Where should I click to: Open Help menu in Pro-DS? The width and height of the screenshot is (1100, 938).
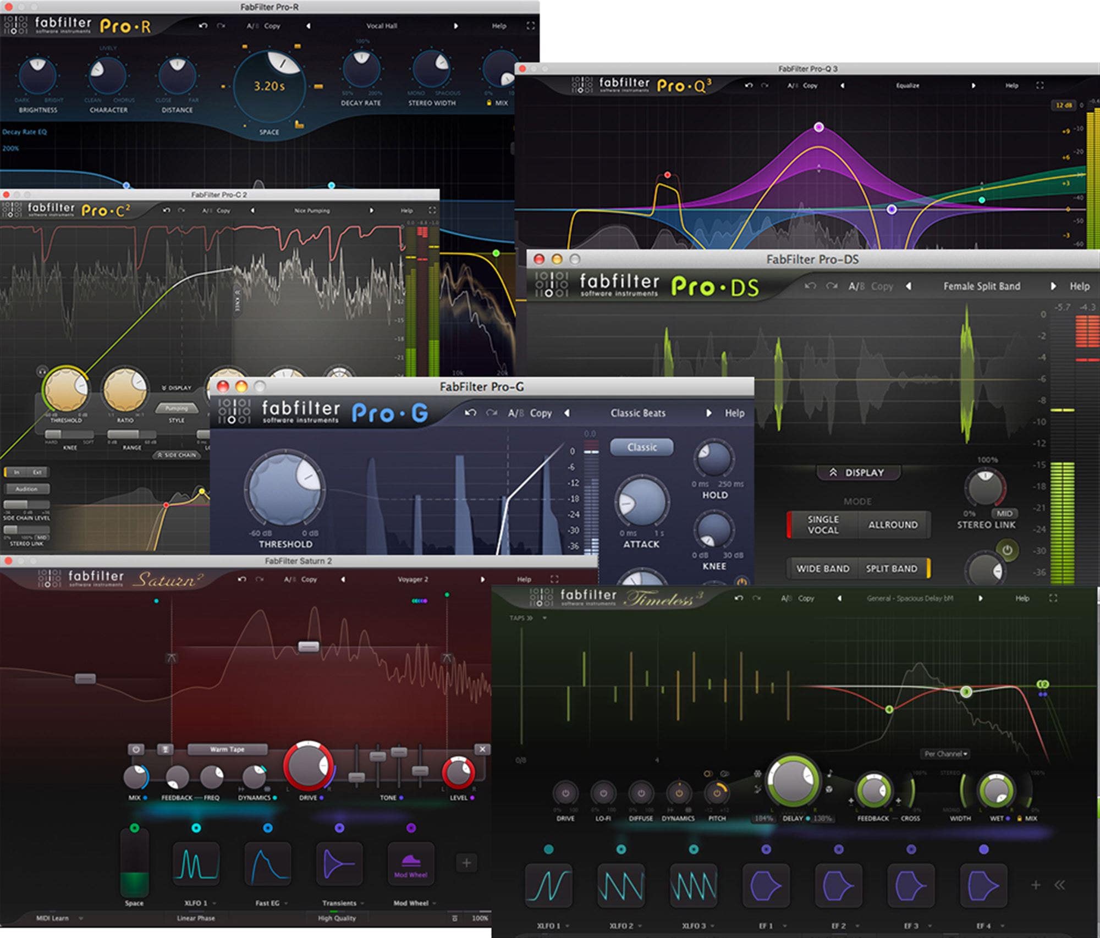(1079, 286)
